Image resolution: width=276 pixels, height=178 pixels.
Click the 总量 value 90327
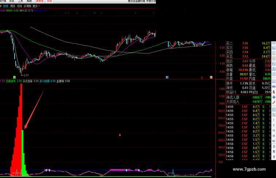(244, 74)
